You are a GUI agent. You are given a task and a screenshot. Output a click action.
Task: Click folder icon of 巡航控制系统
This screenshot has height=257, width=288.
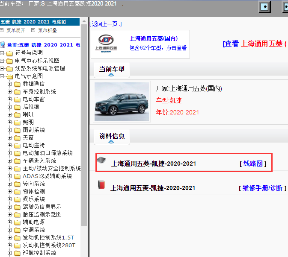[17, 253]
